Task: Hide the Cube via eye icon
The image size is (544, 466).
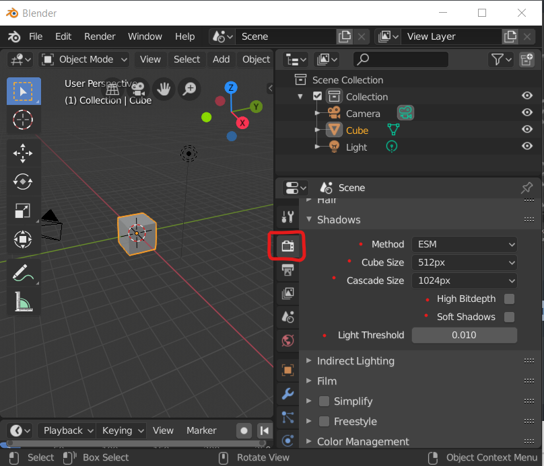Action: point(527,129)
